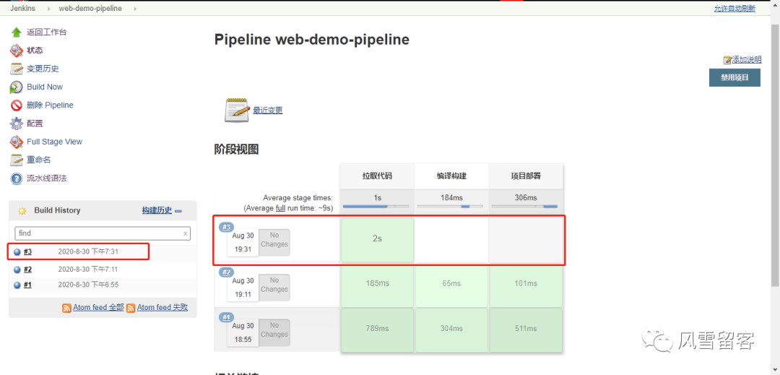The height and width of the screenshot is (375, 780).
Task: Click the sun weather icon in Build History
Action: pos(22,211)
